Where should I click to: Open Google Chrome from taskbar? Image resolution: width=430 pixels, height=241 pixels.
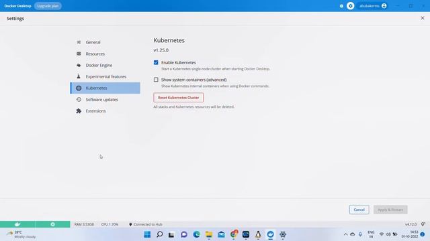(234, 234)
